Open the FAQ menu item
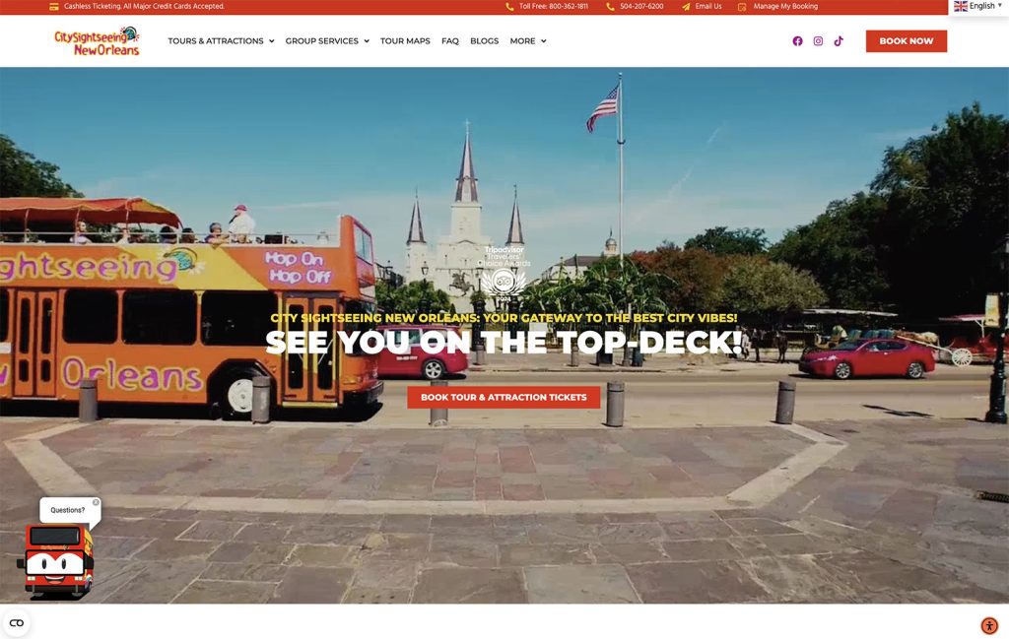The image size is (1009, 639). (450, 41)
